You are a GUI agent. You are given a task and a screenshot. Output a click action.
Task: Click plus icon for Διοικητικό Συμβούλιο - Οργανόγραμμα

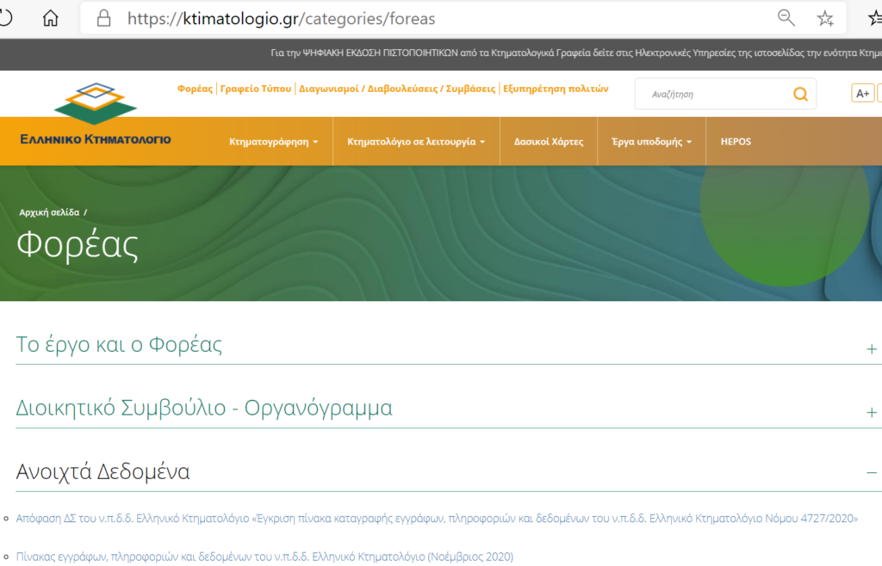pos(872,412)
